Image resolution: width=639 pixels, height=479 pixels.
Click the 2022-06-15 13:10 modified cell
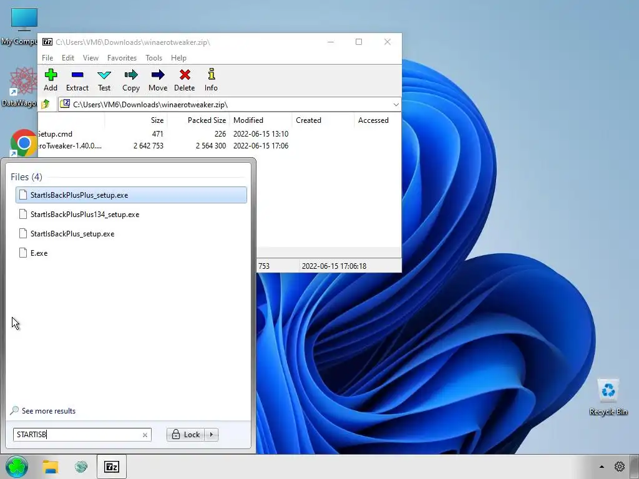coord(261,134)
